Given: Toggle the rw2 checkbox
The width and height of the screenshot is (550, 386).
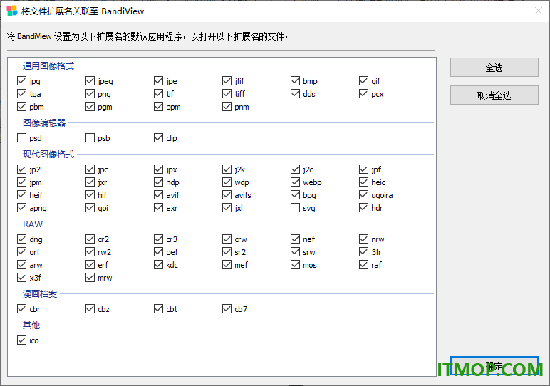Looking at the screenshot, I should (x=90, y=252).
